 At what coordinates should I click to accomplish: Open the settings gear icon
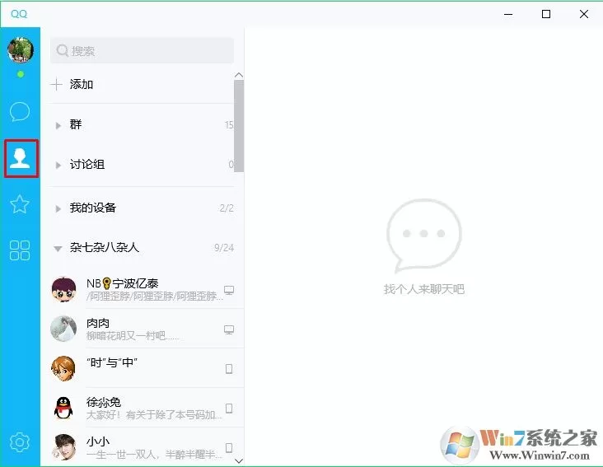point(19,442)
